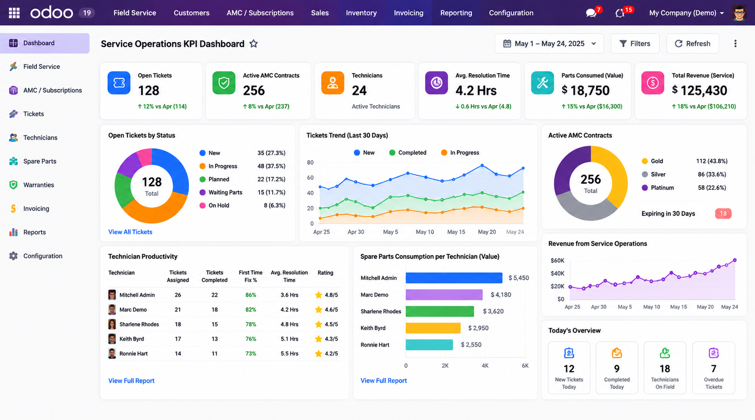Click the Invoicing dollar sidebar icon

(13, 208)
